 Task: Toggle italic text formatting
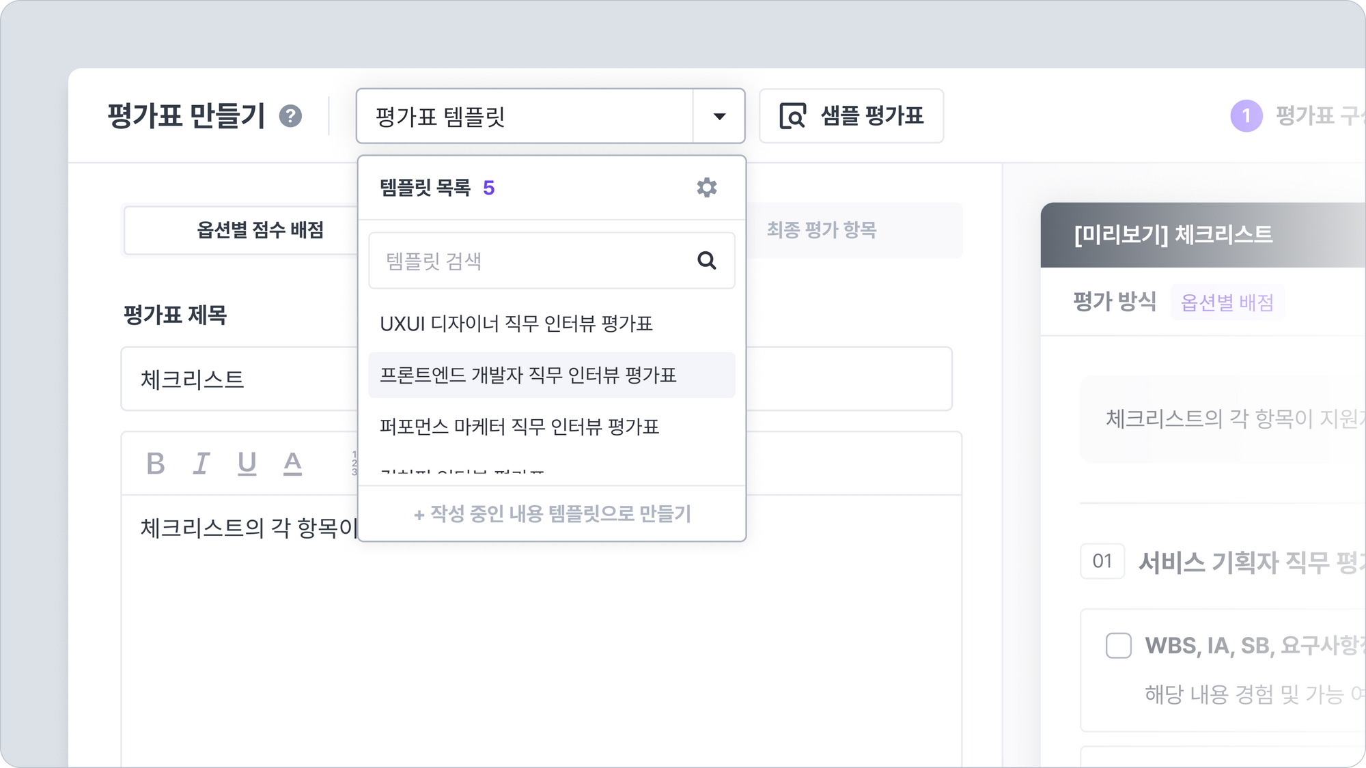tap(201, 464)
